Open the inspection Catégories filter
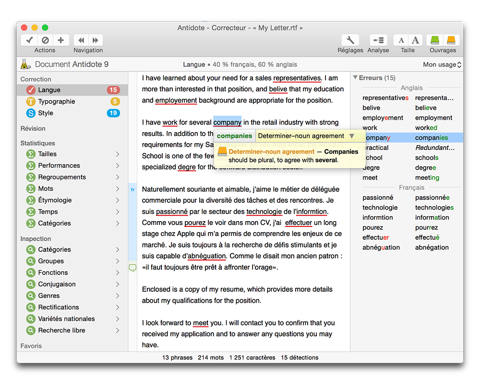Screen dimensions: 480x384 point(72,249)
